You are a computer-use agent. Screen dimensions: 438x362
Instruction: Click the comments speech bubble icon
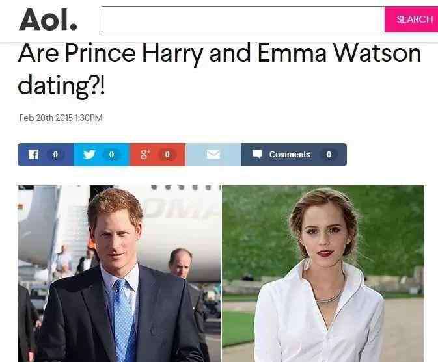click(x=257, y=155)
